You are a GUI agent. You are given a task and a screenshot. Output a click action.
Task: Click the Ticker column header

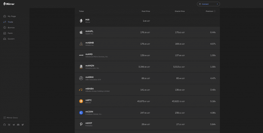[x=81, y=11]
